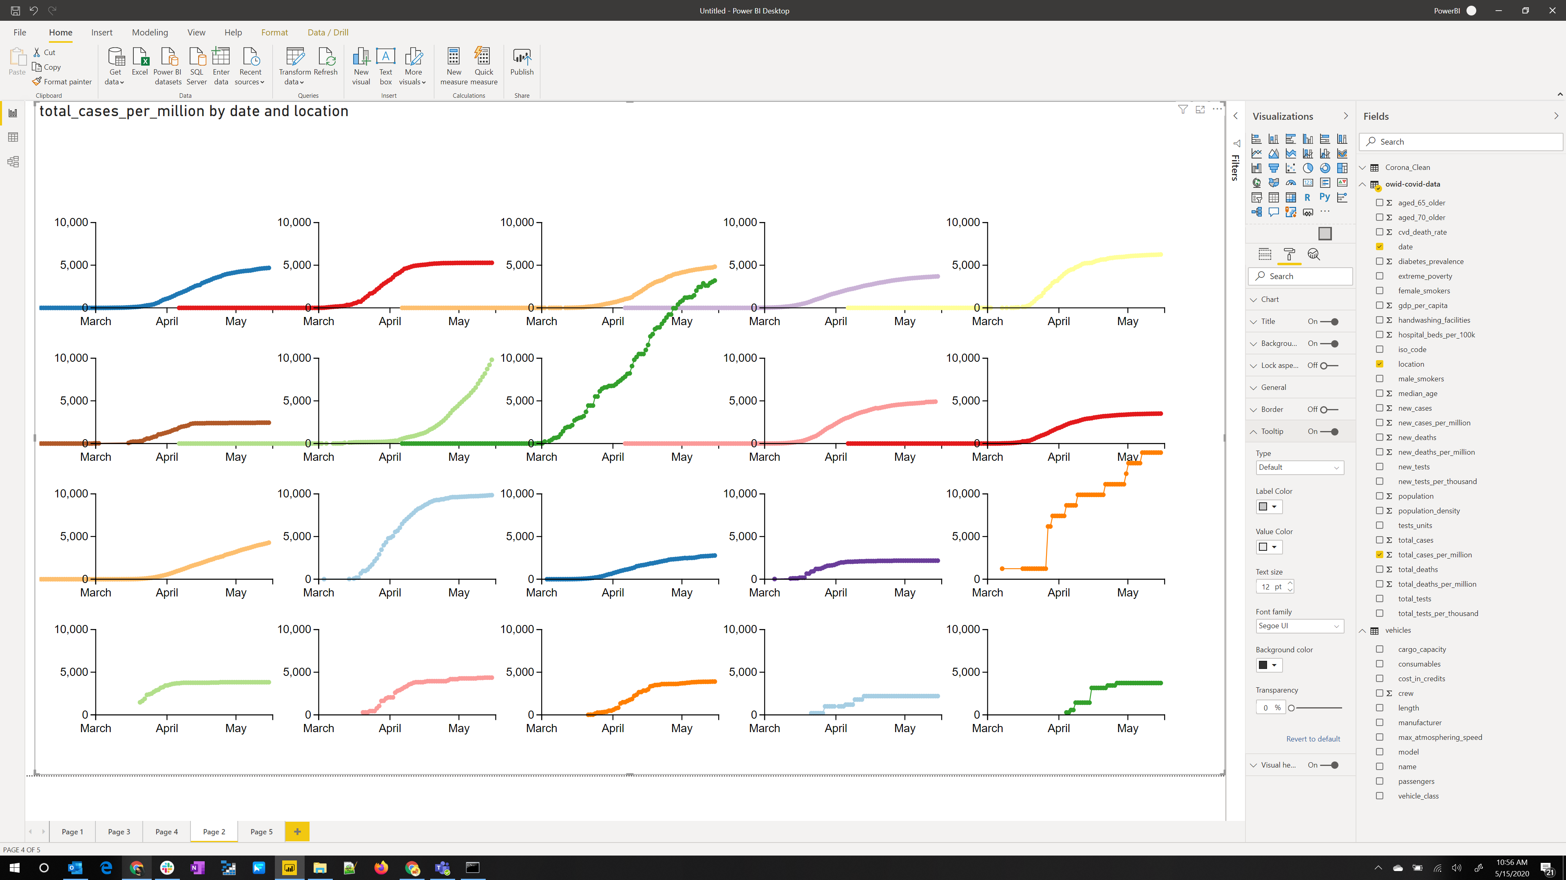Screen dimensions: 1566x880
Task: Click the Revert to default link
Action: pos(1313,739)
